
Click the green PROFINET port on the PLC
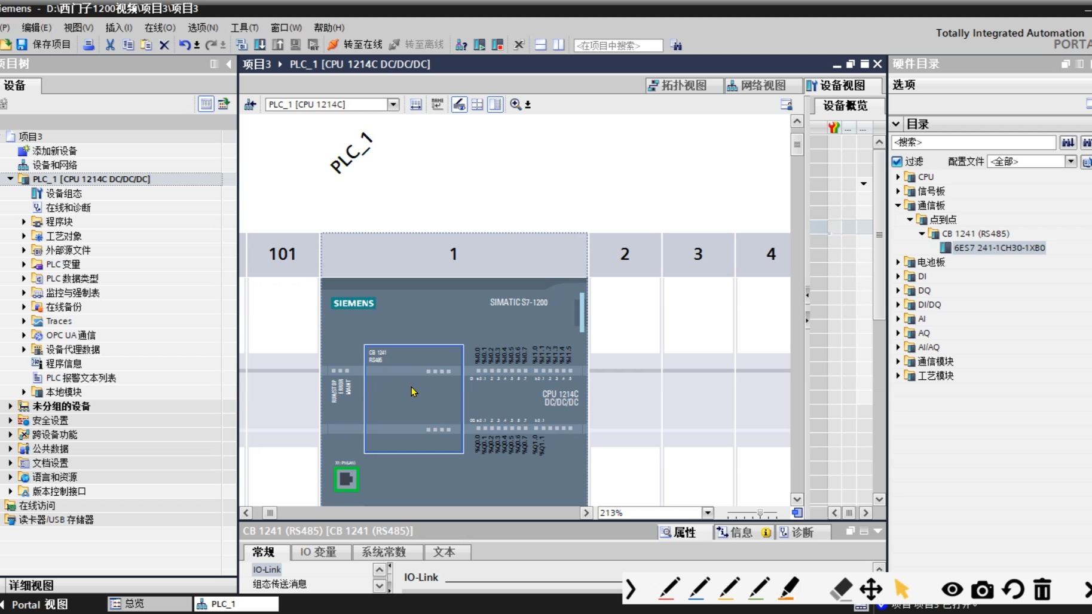[346, 479]
